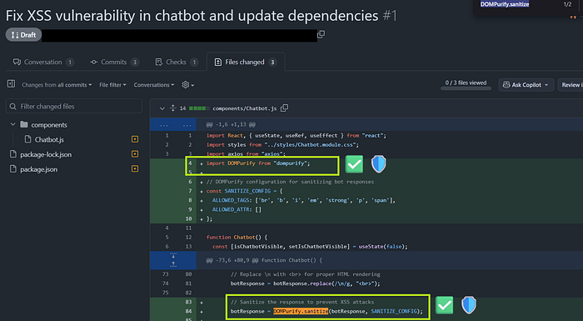Click the Ask Copilot button
The height and width of the screenshot is (321, 583).
pos(526,85)
